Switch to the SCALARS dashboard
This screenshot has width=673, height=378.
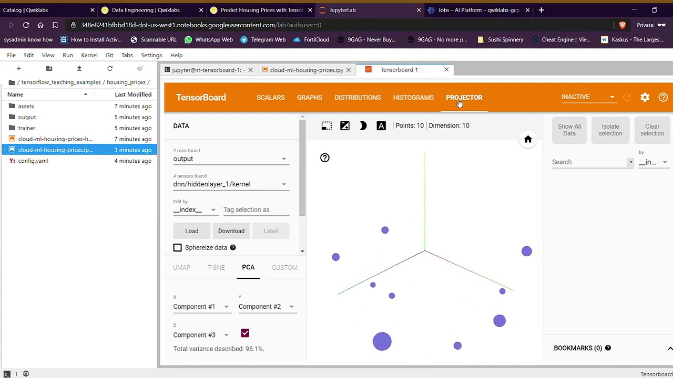click(271, 98)
